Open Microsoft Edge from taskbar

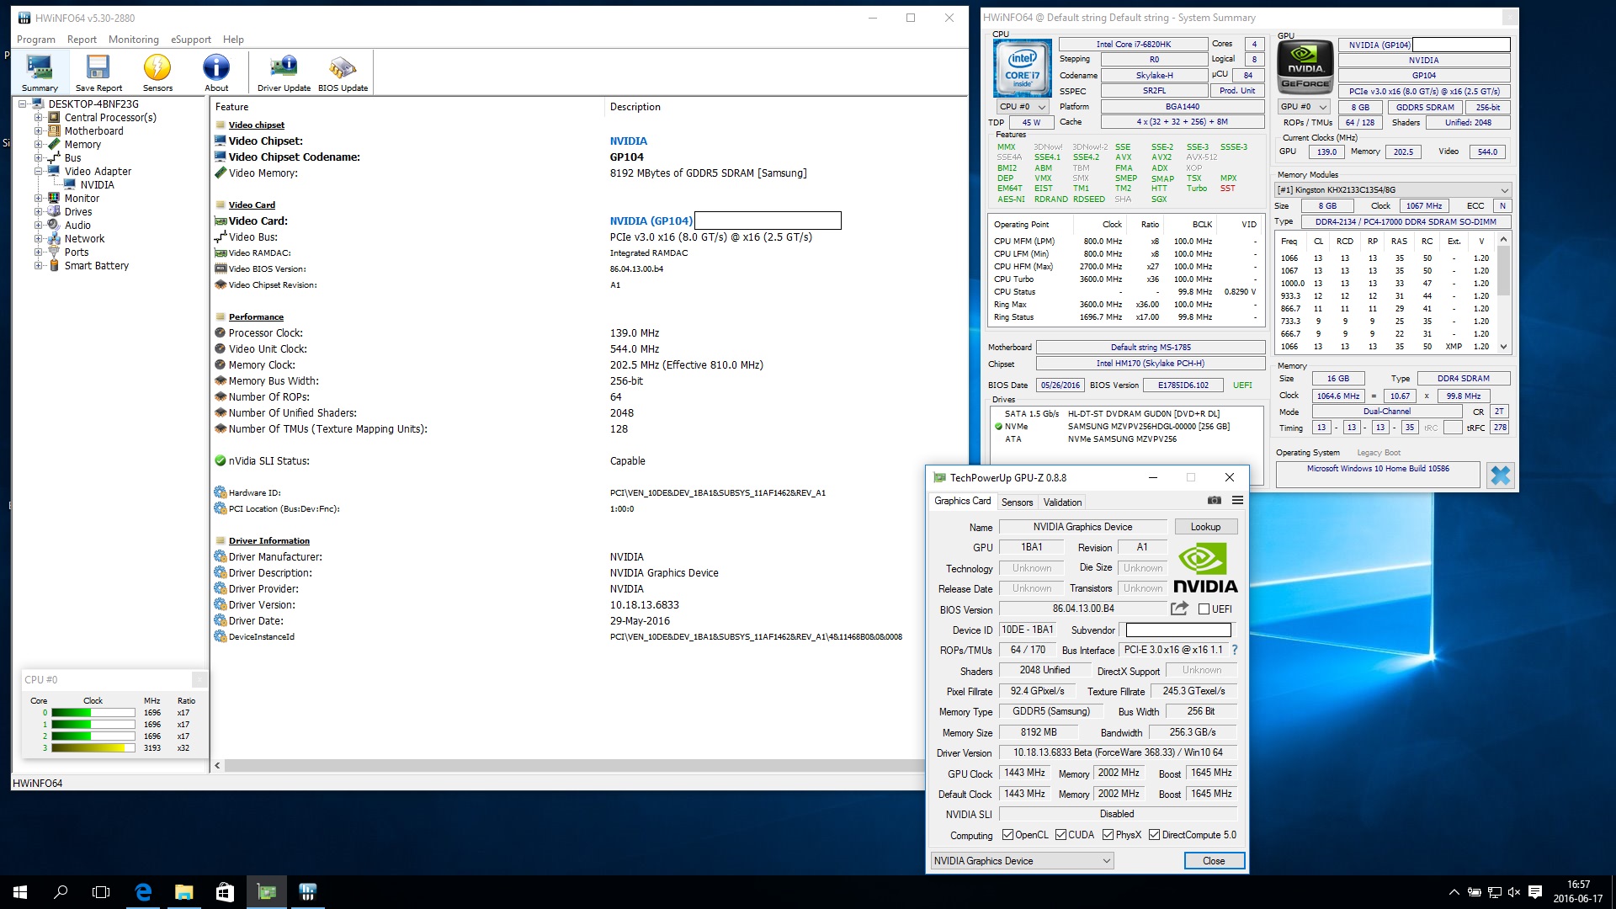(x=143, y=892)
